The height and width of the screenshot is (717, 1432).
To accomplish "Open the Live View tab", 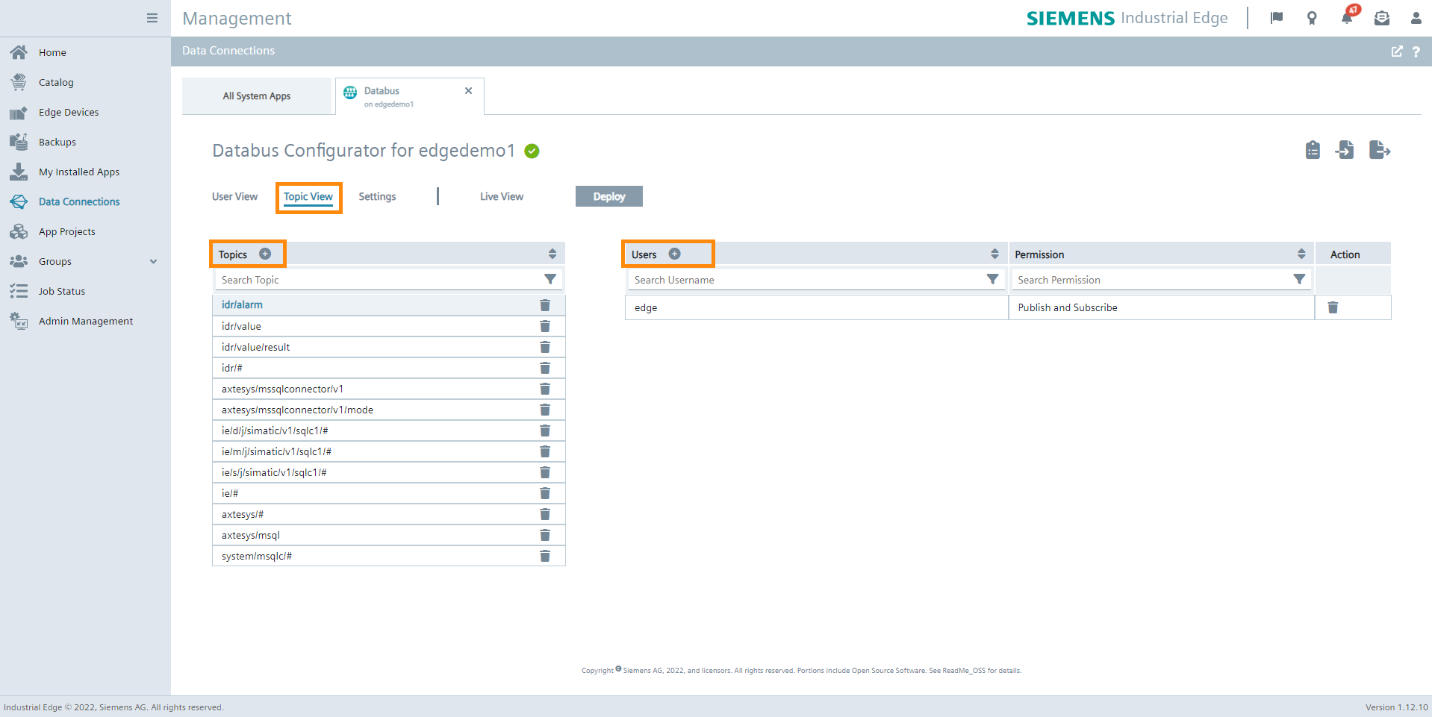I will tap(501, 196).
